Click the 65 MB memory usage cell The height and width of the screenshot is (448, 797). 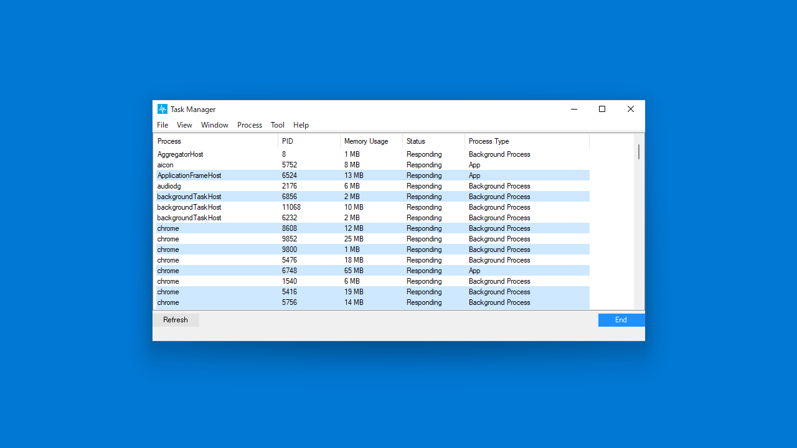[x=354, y=271]
